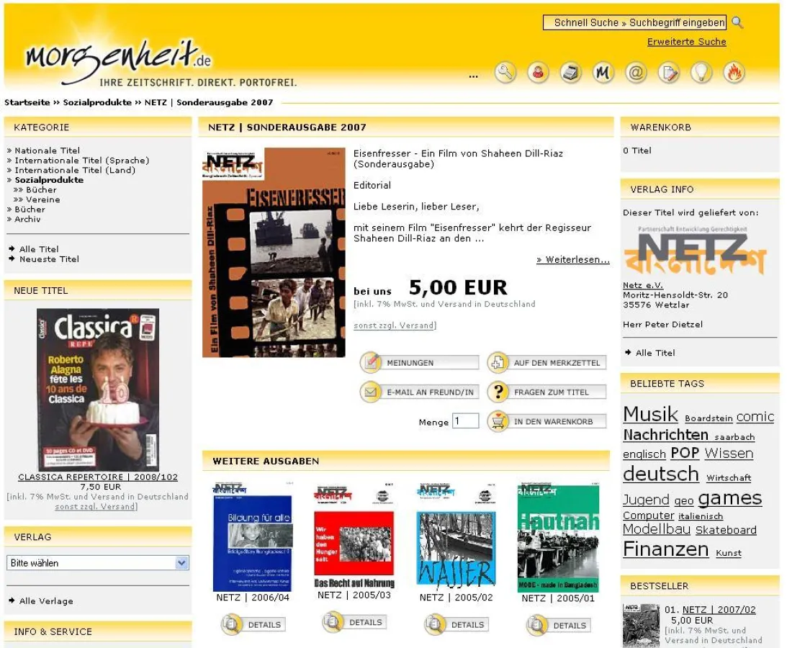Open the Verlag 'Bitte wählen' dropdown
The image size is (787, 648).
click(x=97, y=562)
